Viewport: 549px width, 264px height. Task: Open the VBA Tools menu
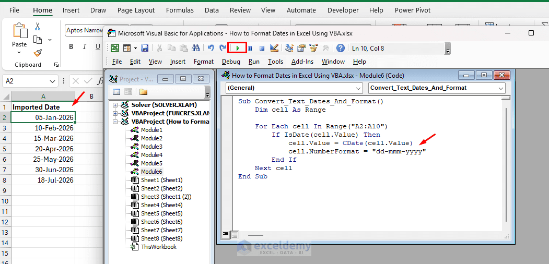coord(276,62)
